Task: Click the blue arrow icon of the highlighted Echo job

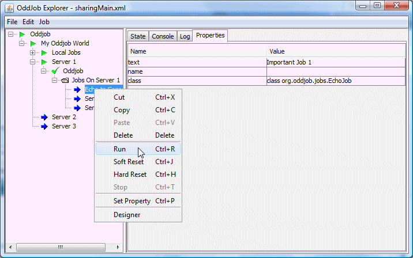Action: coord(77,89)
